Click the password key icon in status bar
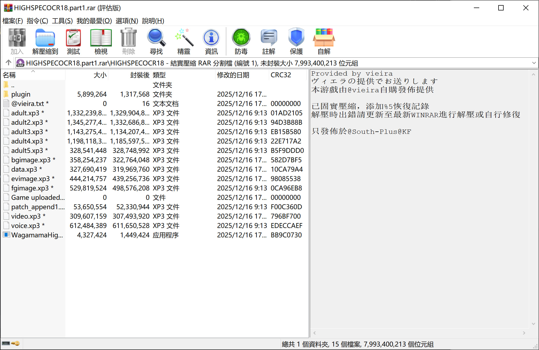This screenshot has height=350, width=539. pos(16,343)
